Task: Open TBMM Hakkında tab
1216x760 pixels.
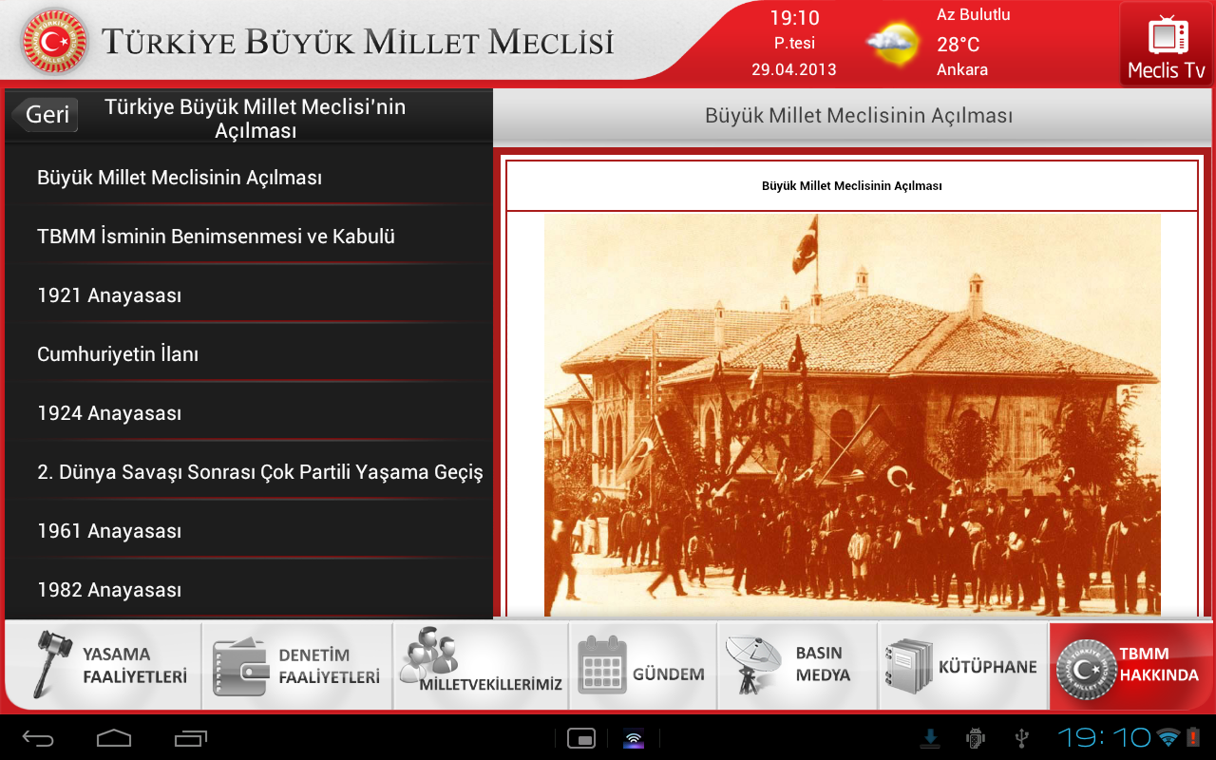Action: pyautogui.click(x=1130, y=666)
